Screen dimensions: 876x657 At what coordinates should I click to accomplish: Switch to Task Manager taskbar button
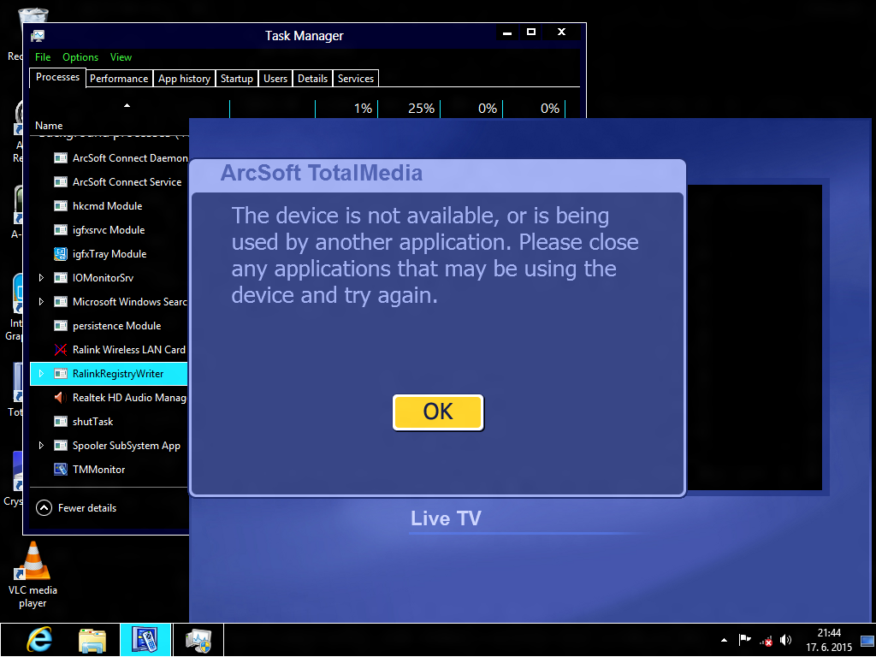coord(198,640)
